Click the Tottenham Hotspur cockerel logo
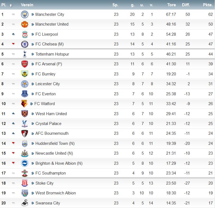 point(25,54)
